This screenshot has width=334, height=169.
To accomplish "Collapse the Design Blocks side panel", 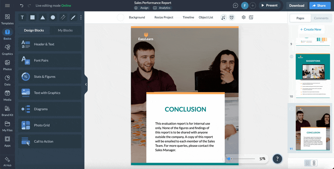I will click(x=86, y=84).
